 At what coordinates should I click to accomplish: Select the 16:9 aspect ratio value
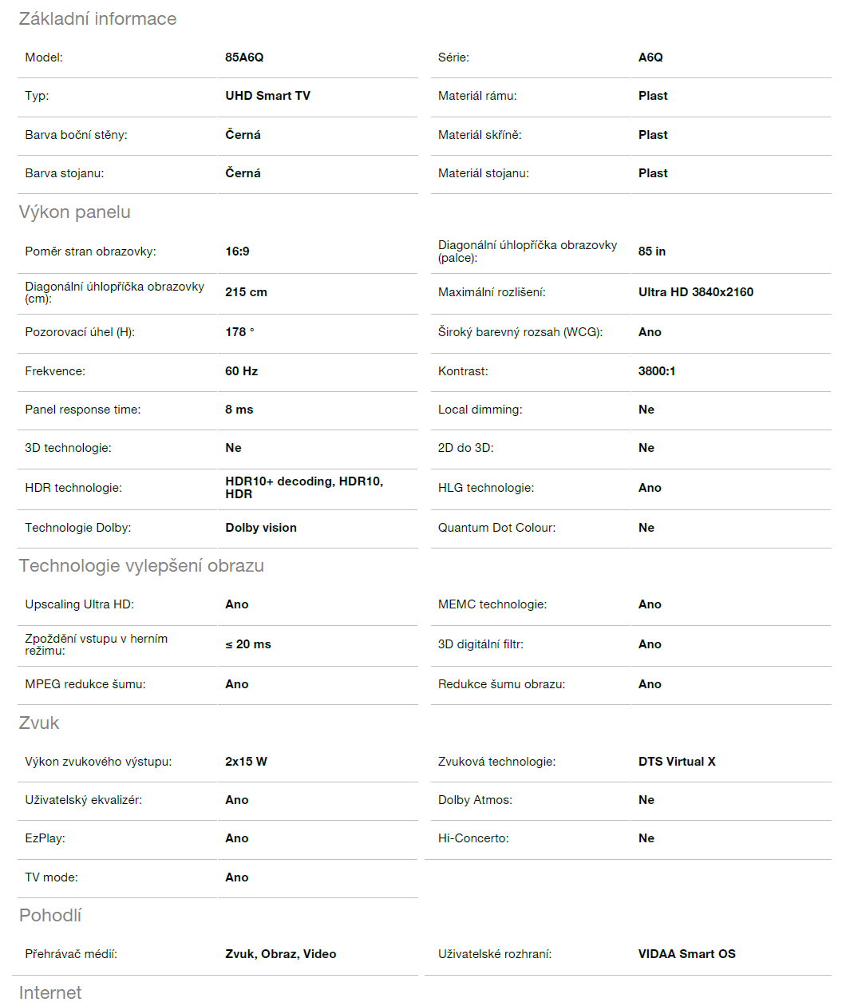point(237,251)
